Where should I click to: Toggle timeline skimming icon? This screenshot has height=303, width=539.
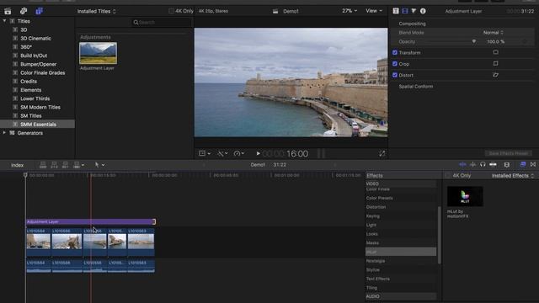(462, 165)
